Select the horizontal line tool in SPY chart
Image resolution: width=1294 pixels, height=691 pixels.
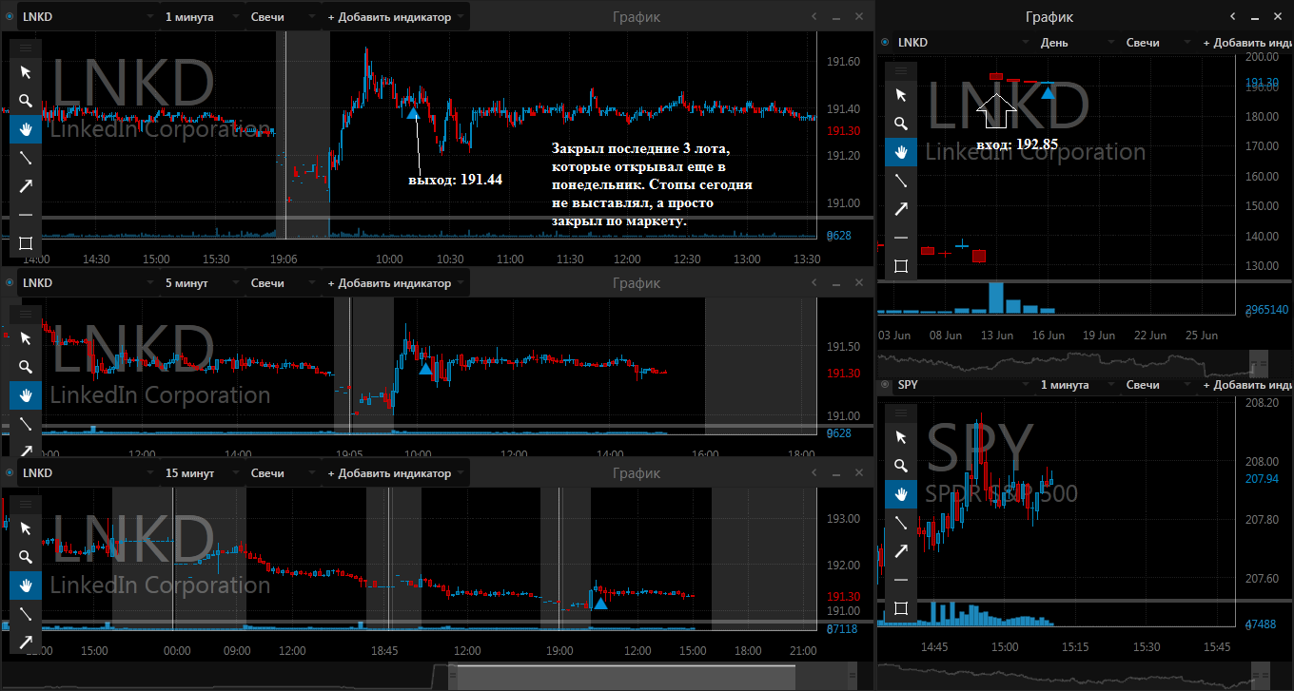pyautogui.click(x=901, y=580)
